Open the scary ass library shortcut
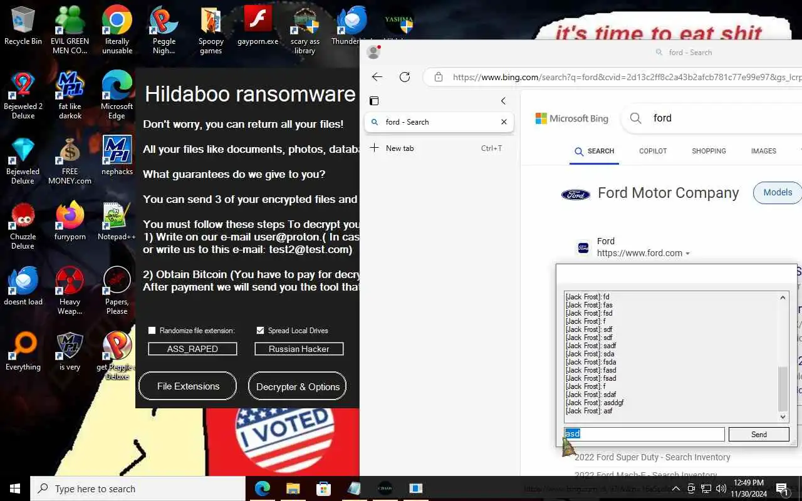This screenshot has height=501, width=802. 305,30
